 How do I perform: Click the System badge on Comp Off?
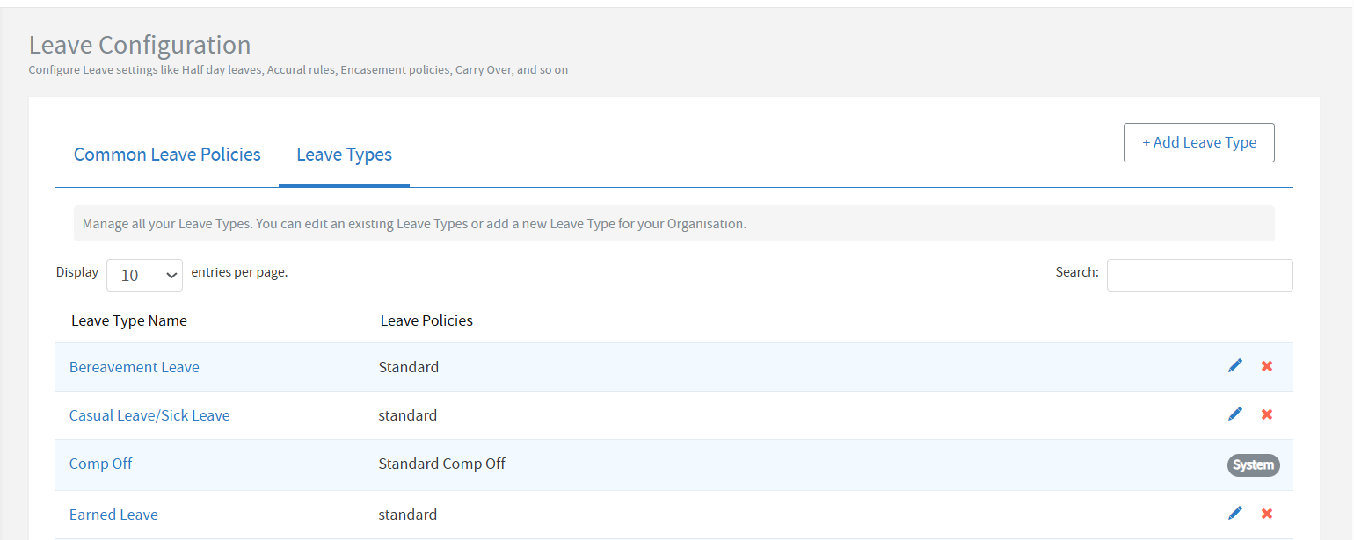(1253, 465)
